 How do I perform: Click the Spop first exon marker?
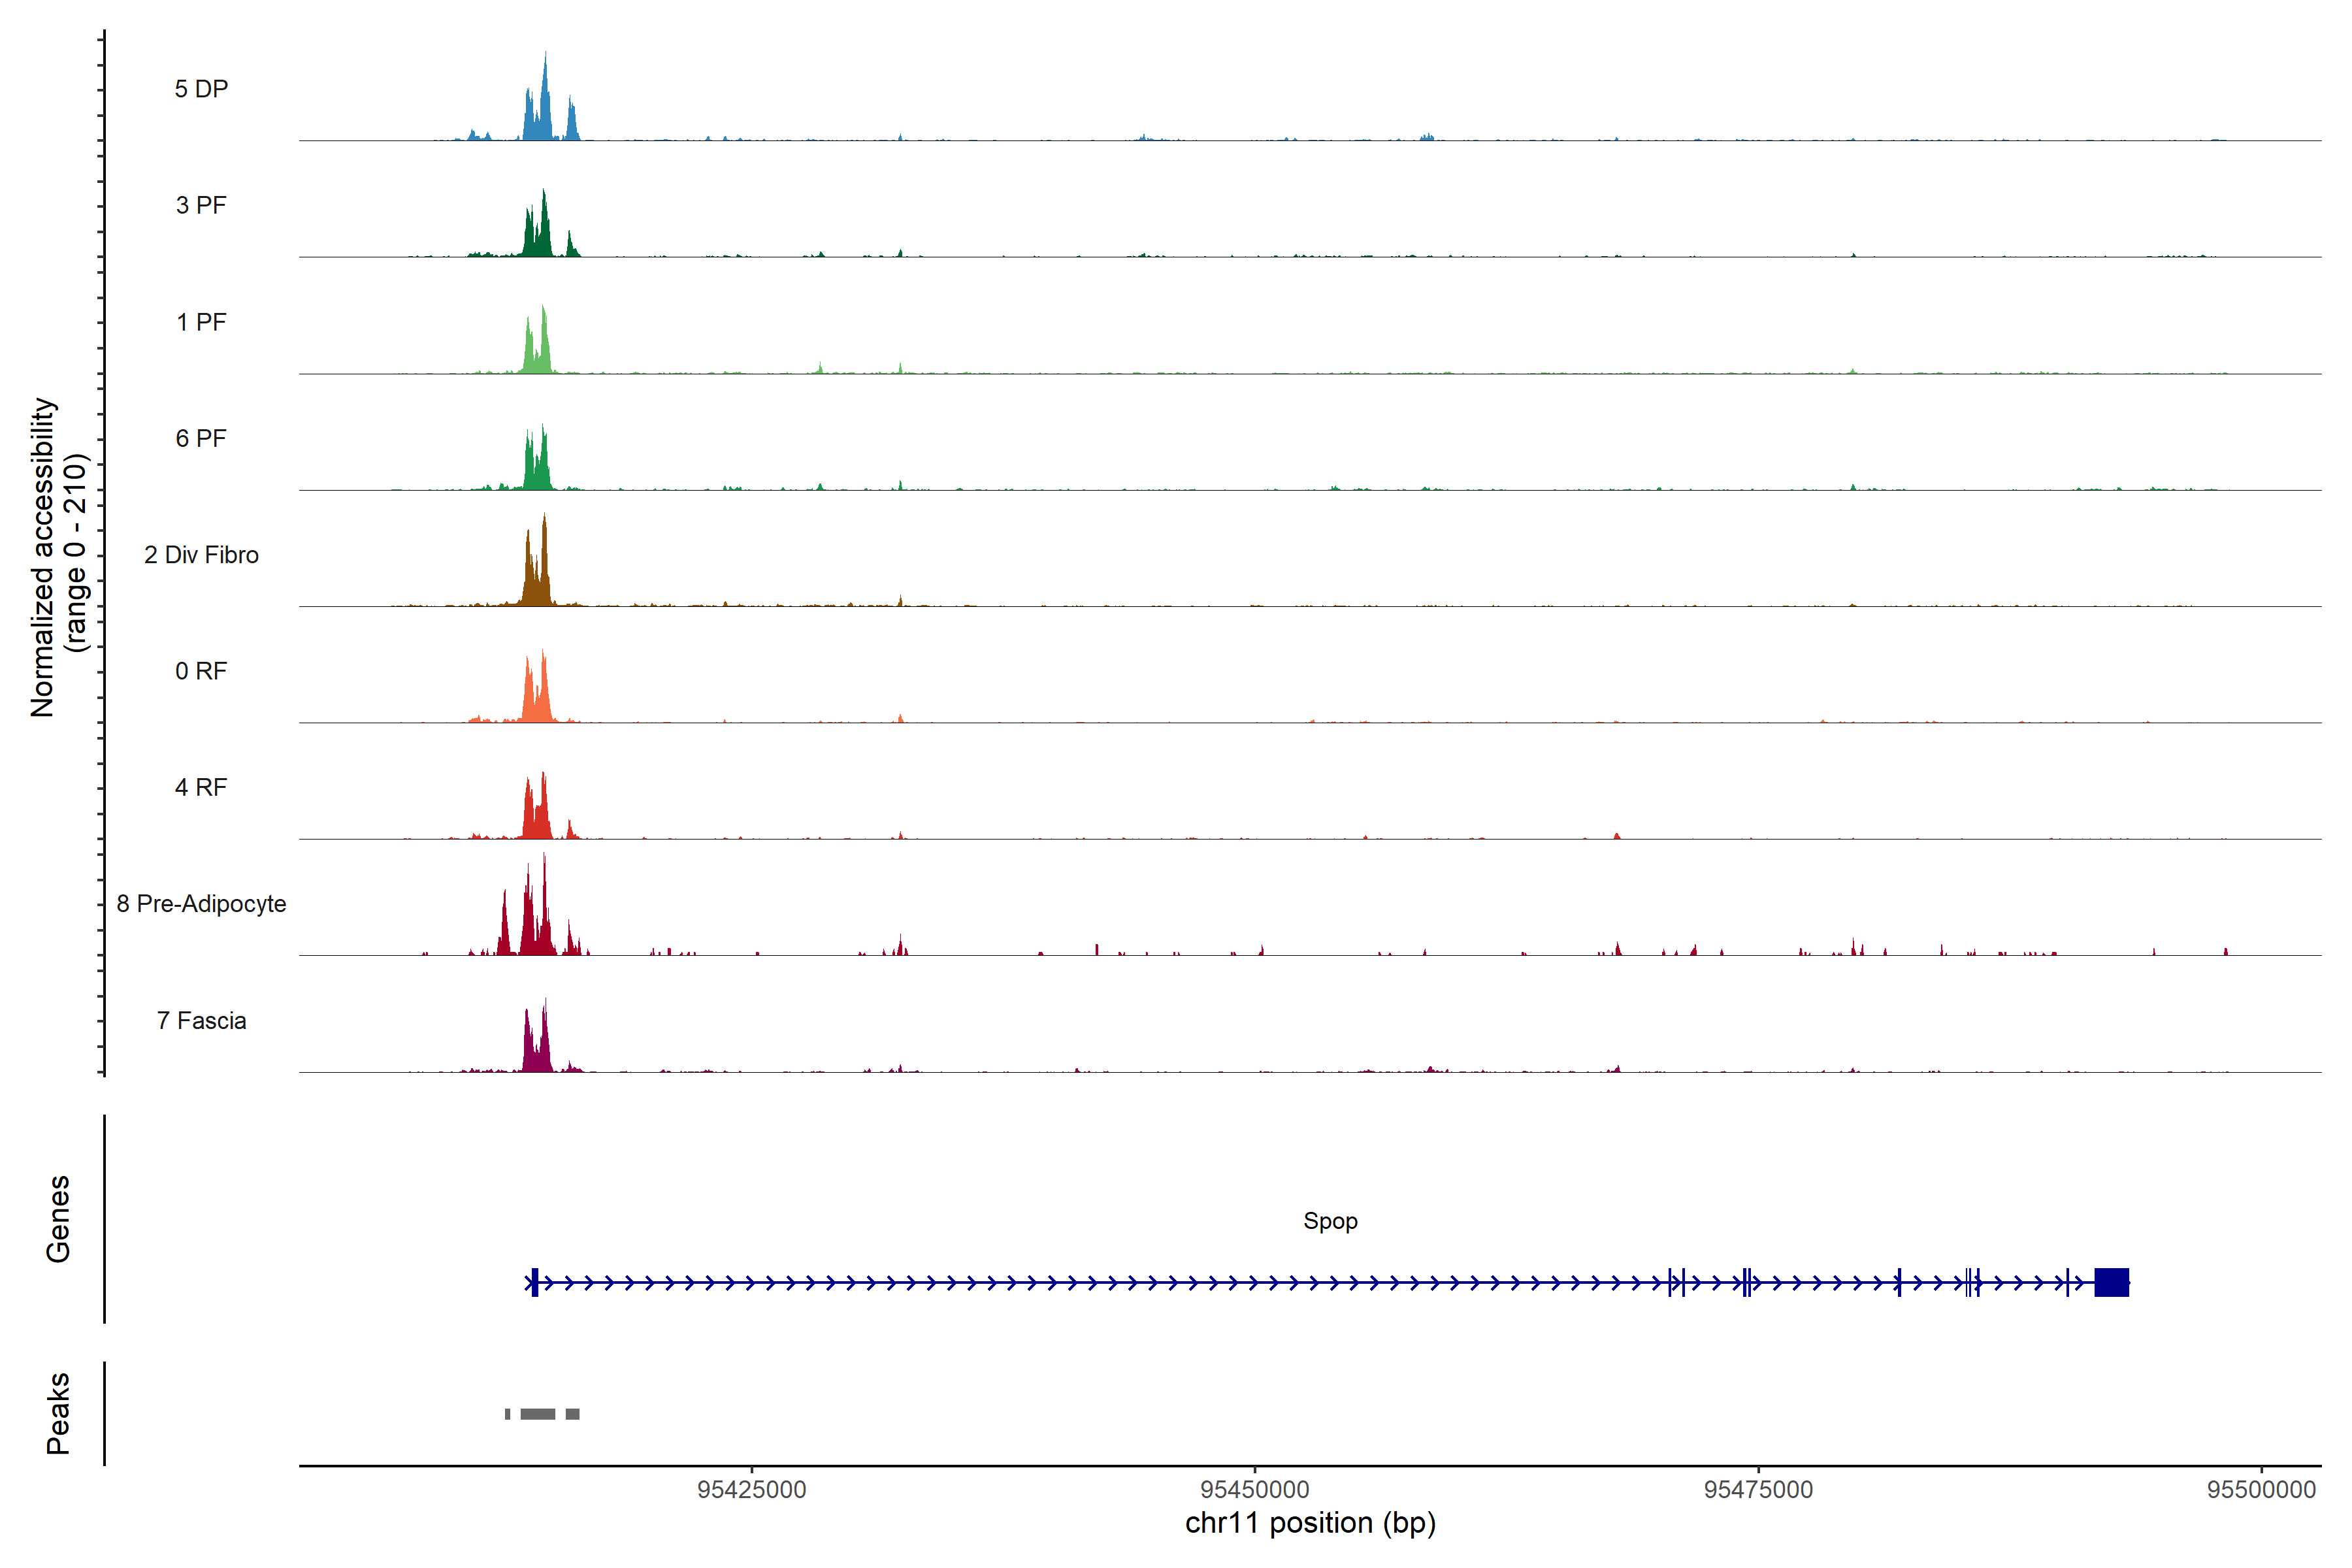click(x=535, y=1282)
